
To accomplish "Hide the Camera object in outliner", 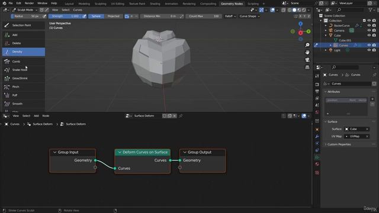I will (x=369, y=30).
